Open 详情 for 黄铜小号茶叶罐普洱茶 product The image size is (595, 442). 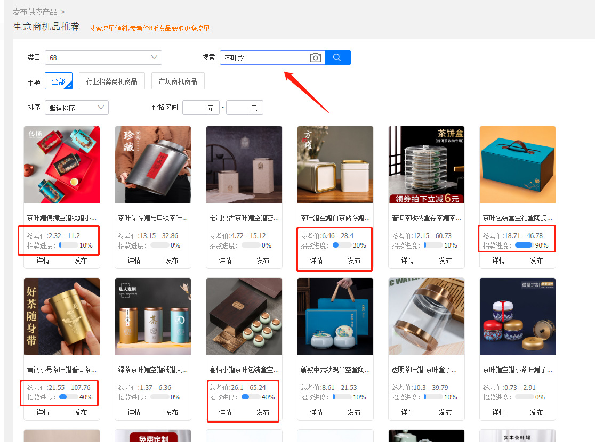click(43, 412)
